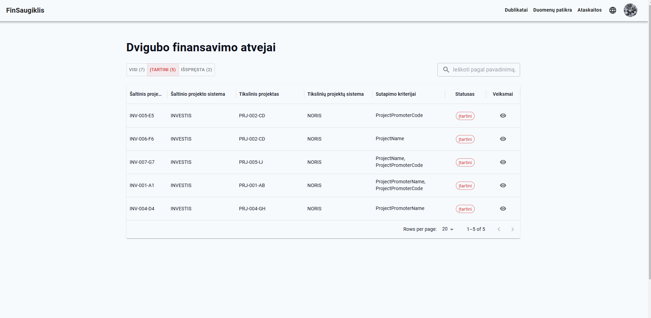Select the VISI (7) filter tab

(137, 70)
